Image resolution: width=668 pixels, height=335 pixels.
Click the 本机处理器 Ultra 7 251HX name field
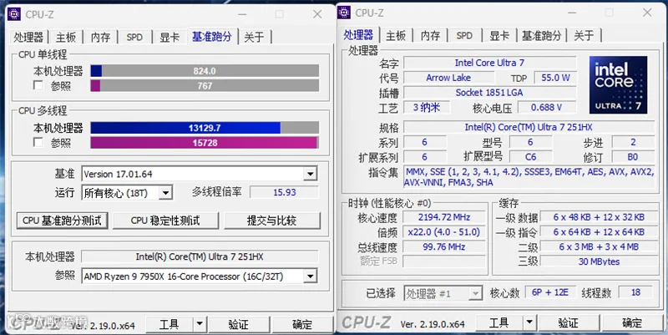tap(200, 256)
